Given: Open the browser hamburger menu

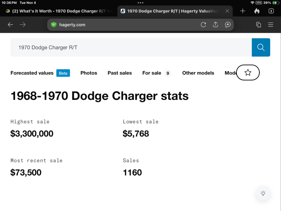Looking at the screenshot, I should 270,25.
